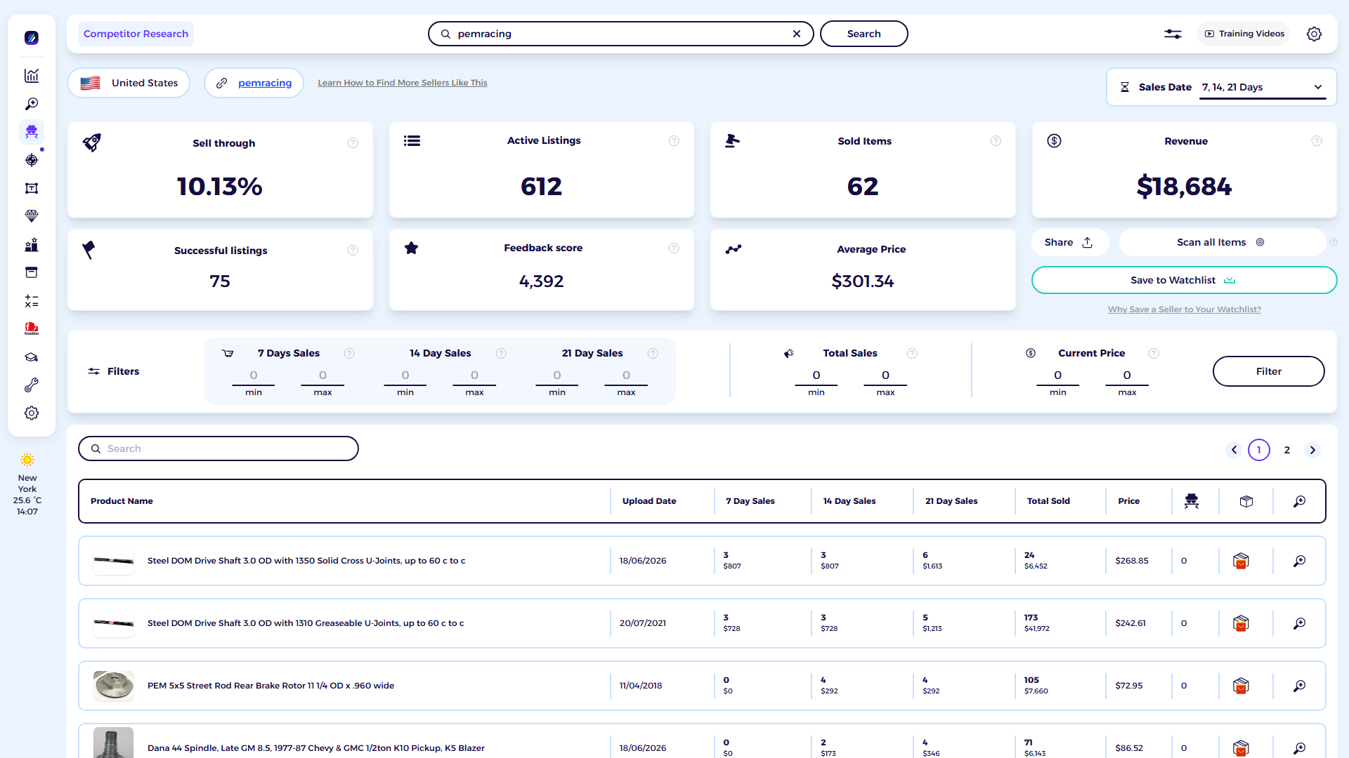1349x758 pixels.
Task: Open the wrench tools icon in sidebar
Action: [x=32, y=385]
